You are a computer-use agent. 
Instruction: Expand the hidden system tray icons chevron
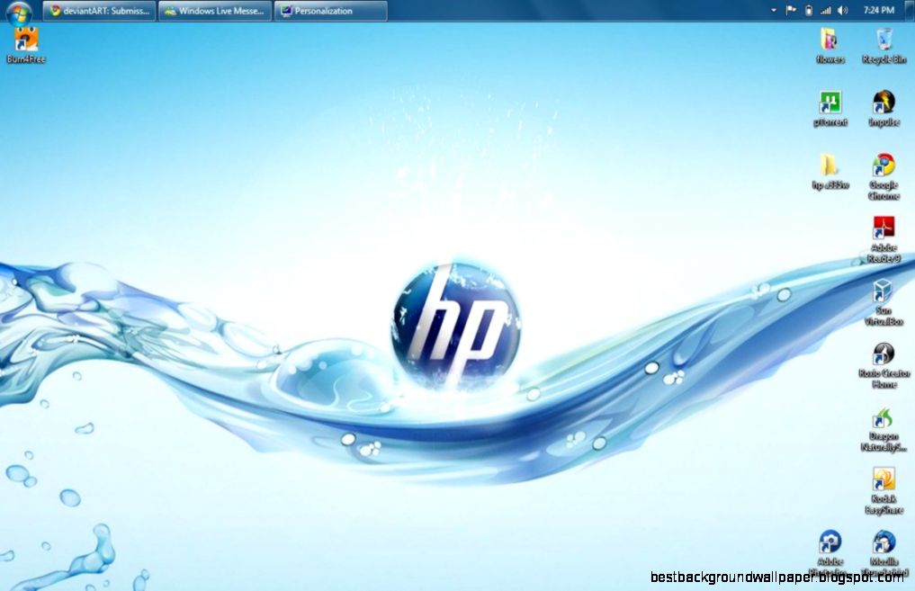coord(772,10)
